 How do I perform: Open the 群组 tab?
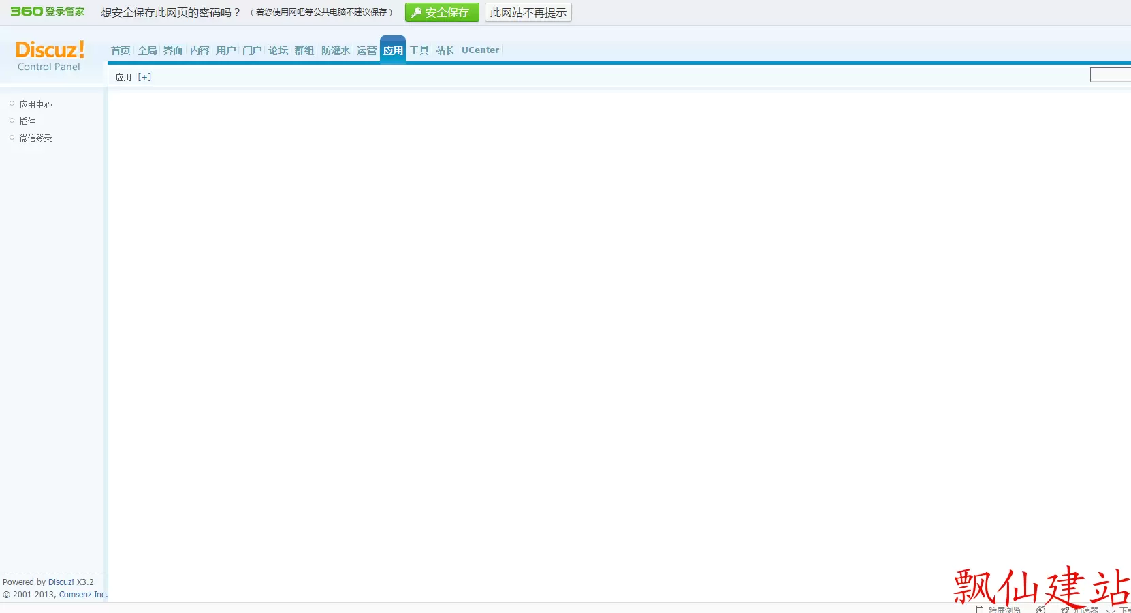304,50
